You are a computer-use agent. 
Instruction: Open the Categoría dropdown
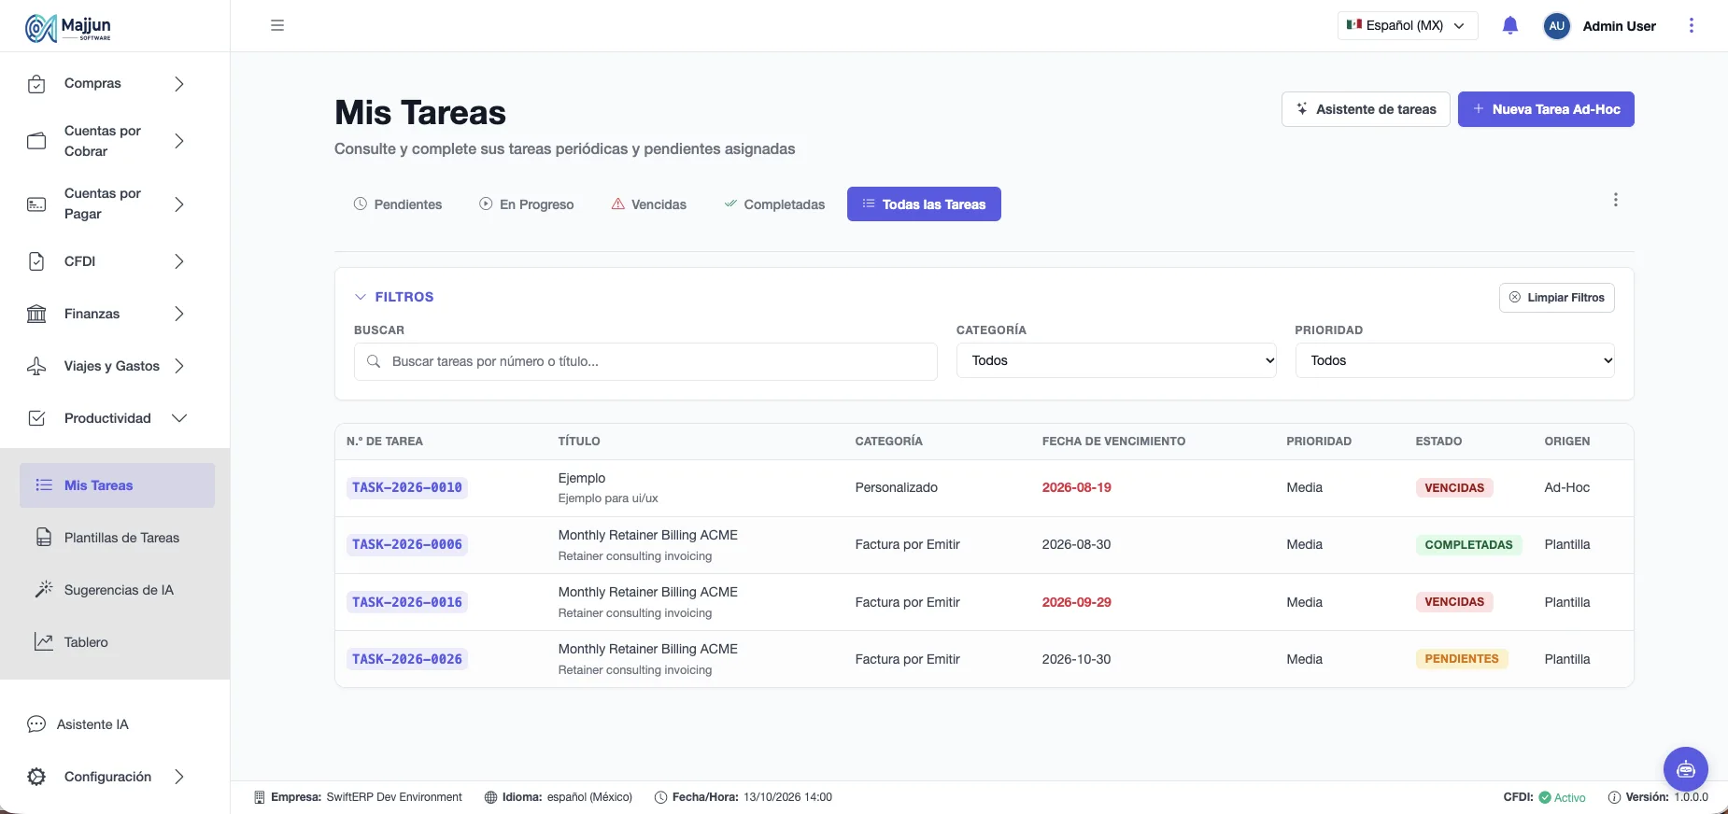(1116, 360)
